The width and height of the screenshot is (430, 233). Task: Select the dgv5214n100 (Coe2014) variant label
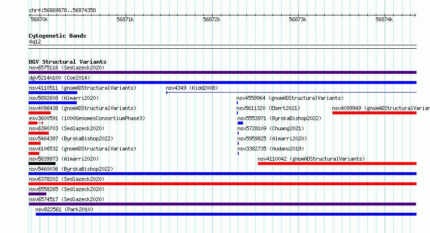59,78
